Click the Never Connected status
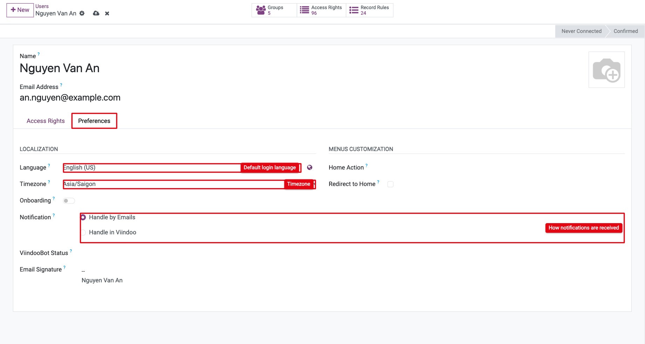The height and width of the screenshot is (344, 645). coord(581,31)
